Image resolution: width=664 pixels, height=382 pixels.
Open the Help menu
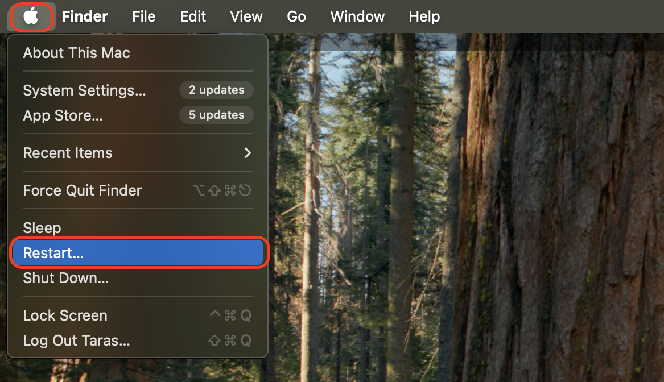pyautogui.click(x=424, y=16)
